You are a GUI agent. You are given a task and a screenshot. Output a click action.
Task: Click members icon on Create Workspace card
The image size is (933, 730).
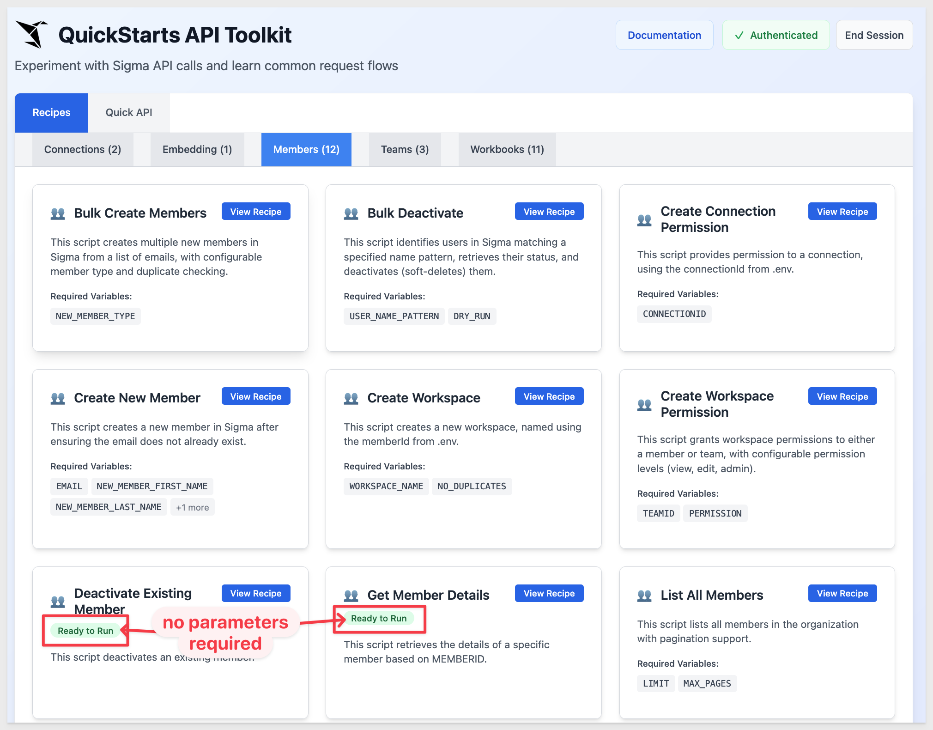click(x=351, y=398)
